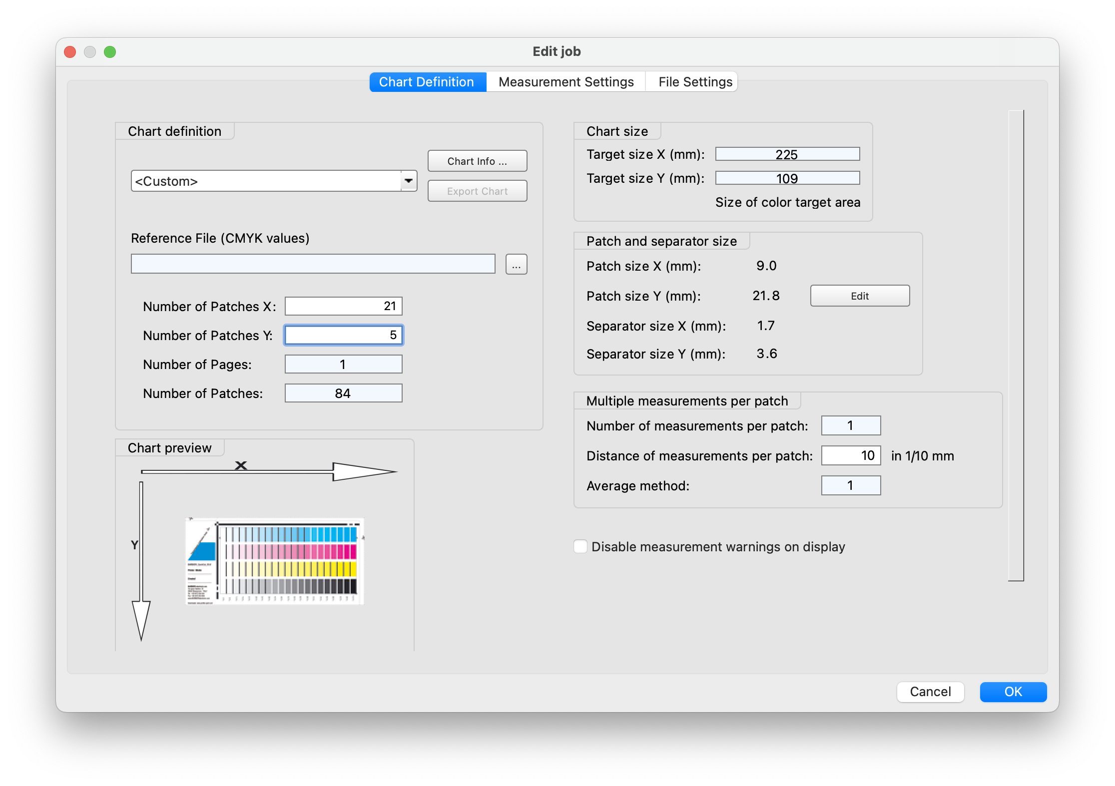The width and height of the screenshot is (1115, 786).
Task: Click the Distance of measurements per patch field
Action: pos(850,455)
